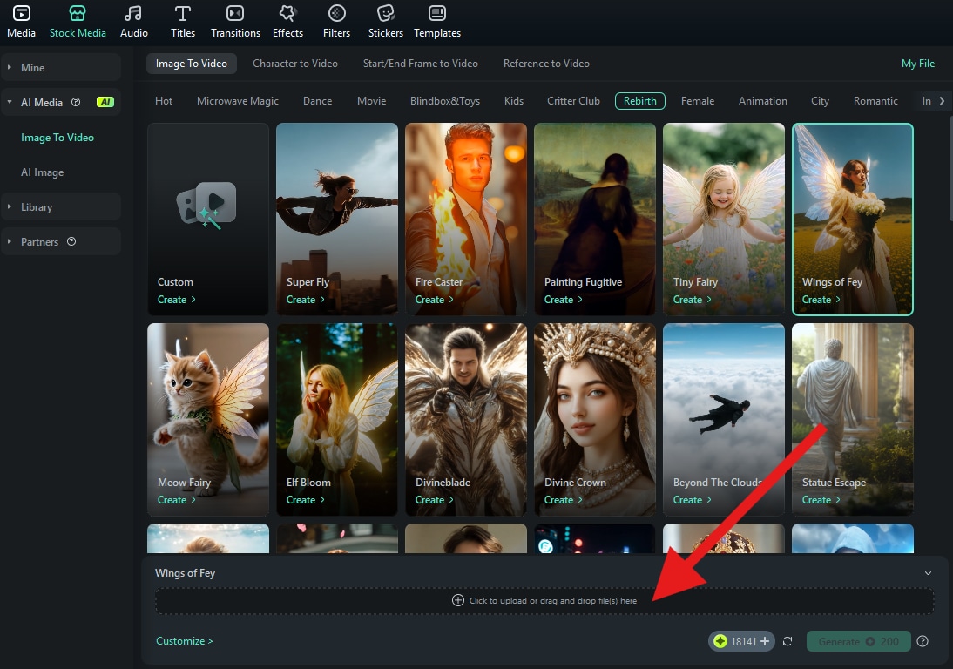Click the AI Media help question icon
This screenshot has height=669, width=953.
coord(76,102)
